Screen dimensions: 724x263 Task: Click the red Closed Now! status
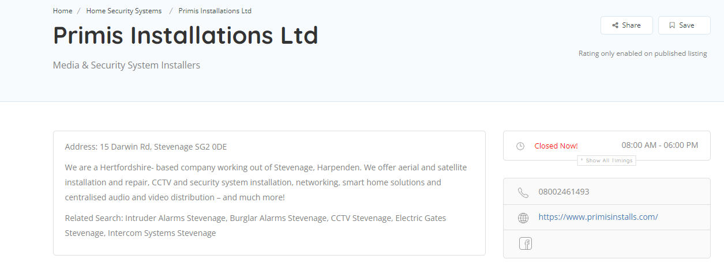556,146
